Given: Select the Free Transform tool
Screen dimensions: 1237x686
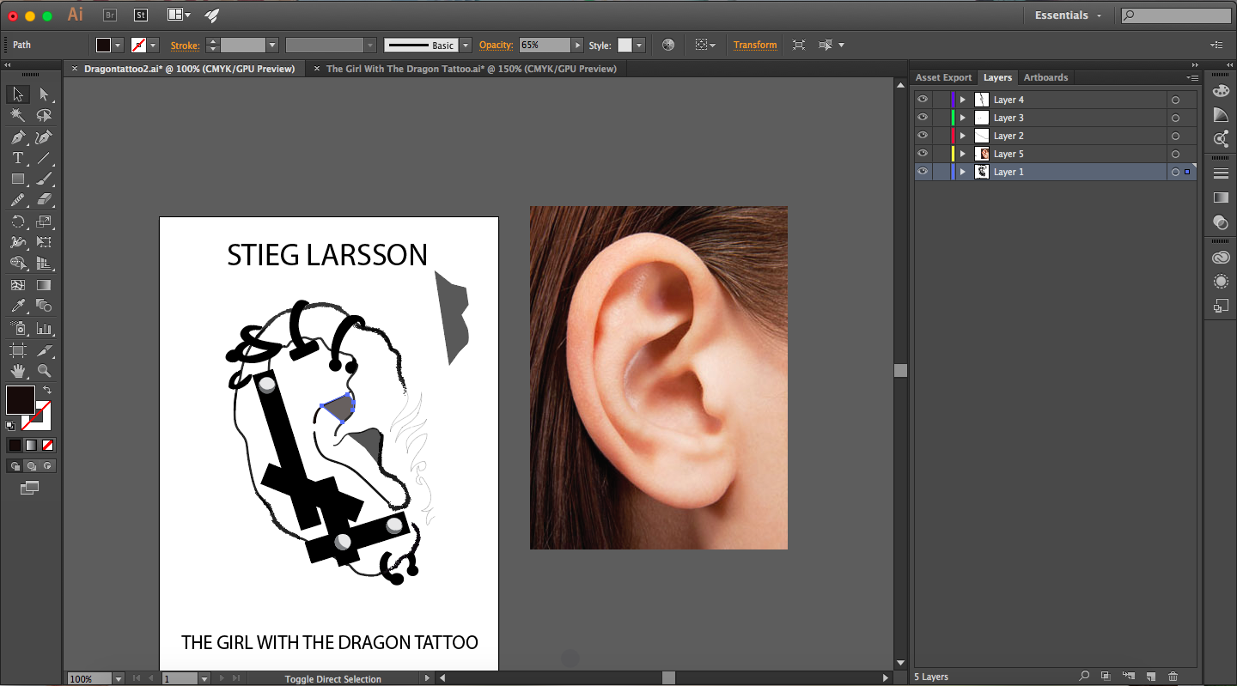Looking at the screenshot, I should 44,242.
